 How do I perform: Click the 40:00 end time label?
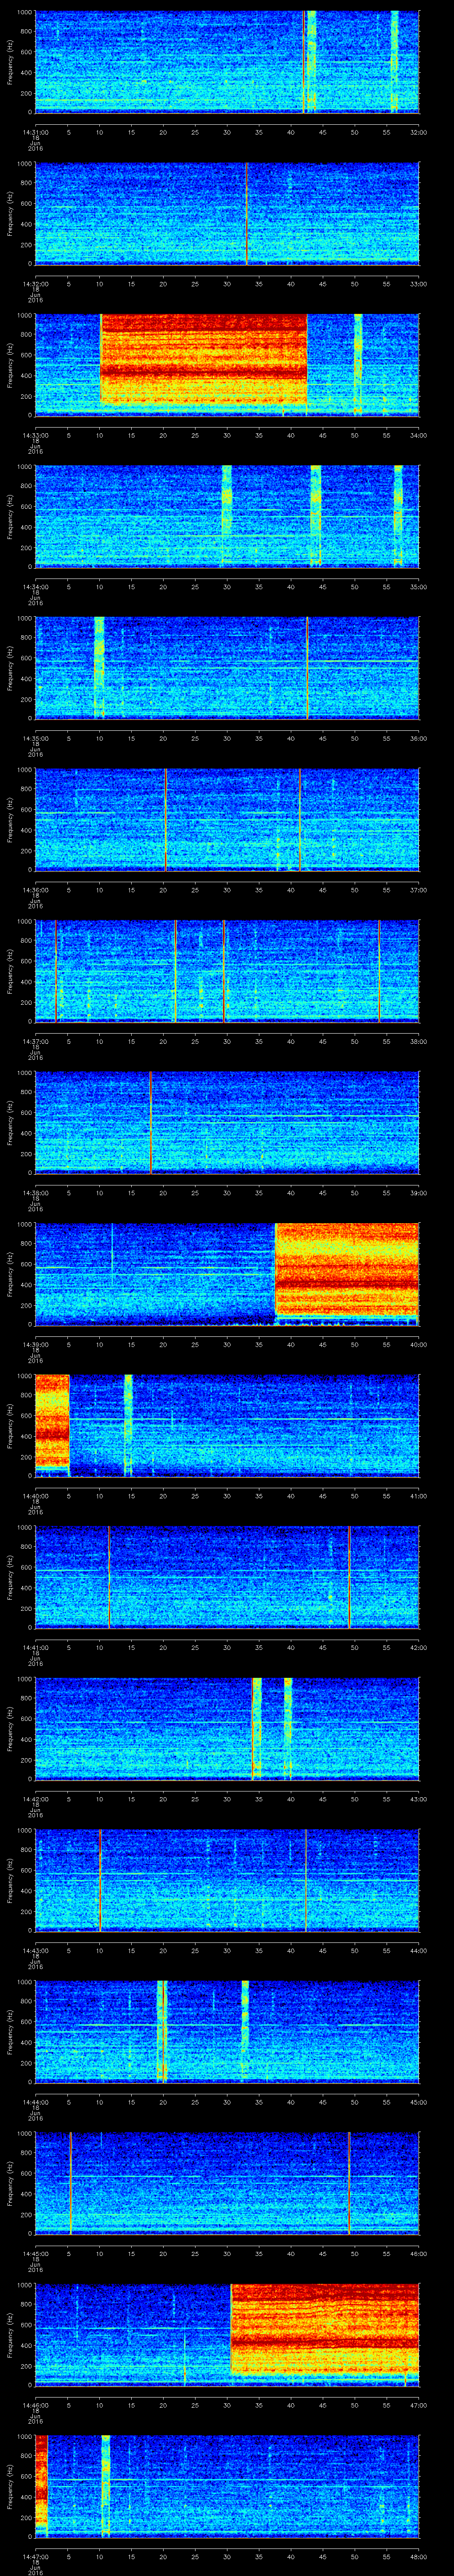click(418, 1345)
